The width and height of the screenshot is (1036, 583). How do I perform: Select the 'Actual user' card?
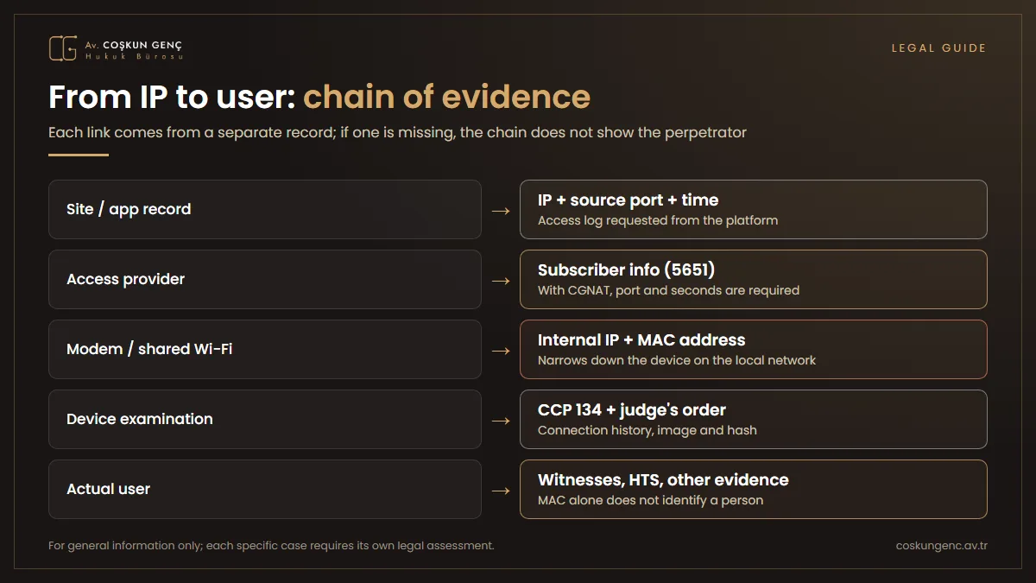(265, 489)
